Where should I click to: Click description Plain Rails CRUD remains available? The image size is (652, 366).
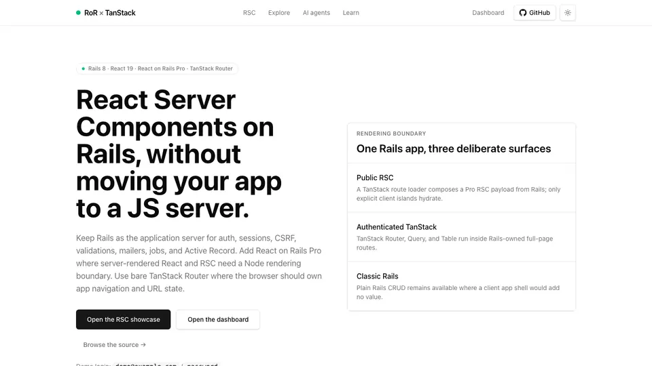coord(458,292)
